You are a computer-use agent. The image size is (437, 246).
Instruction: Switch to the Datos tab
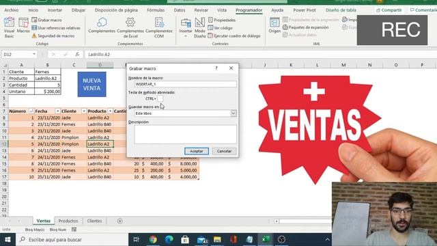(x=179, y=10)
